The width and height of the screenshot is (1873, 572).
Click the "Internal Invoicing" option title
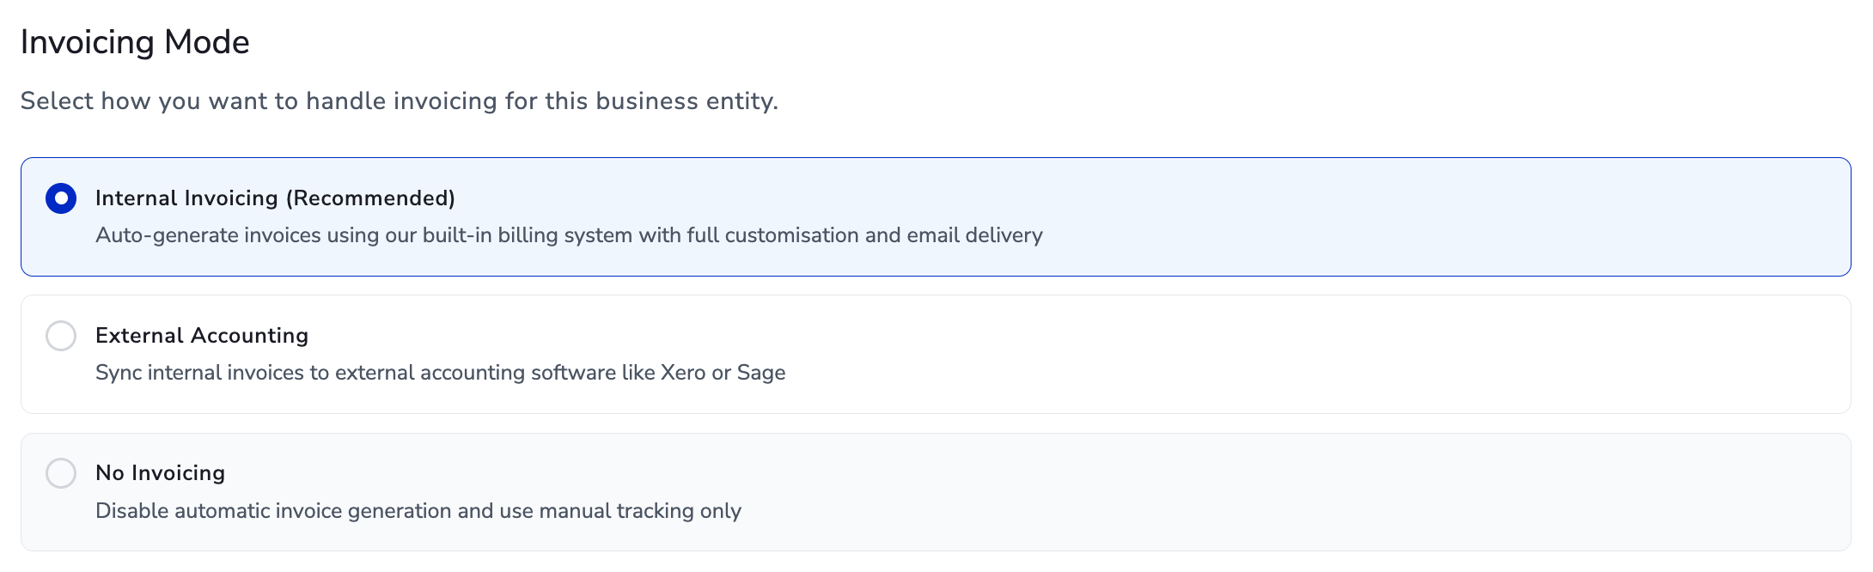[x=186, y=198]
